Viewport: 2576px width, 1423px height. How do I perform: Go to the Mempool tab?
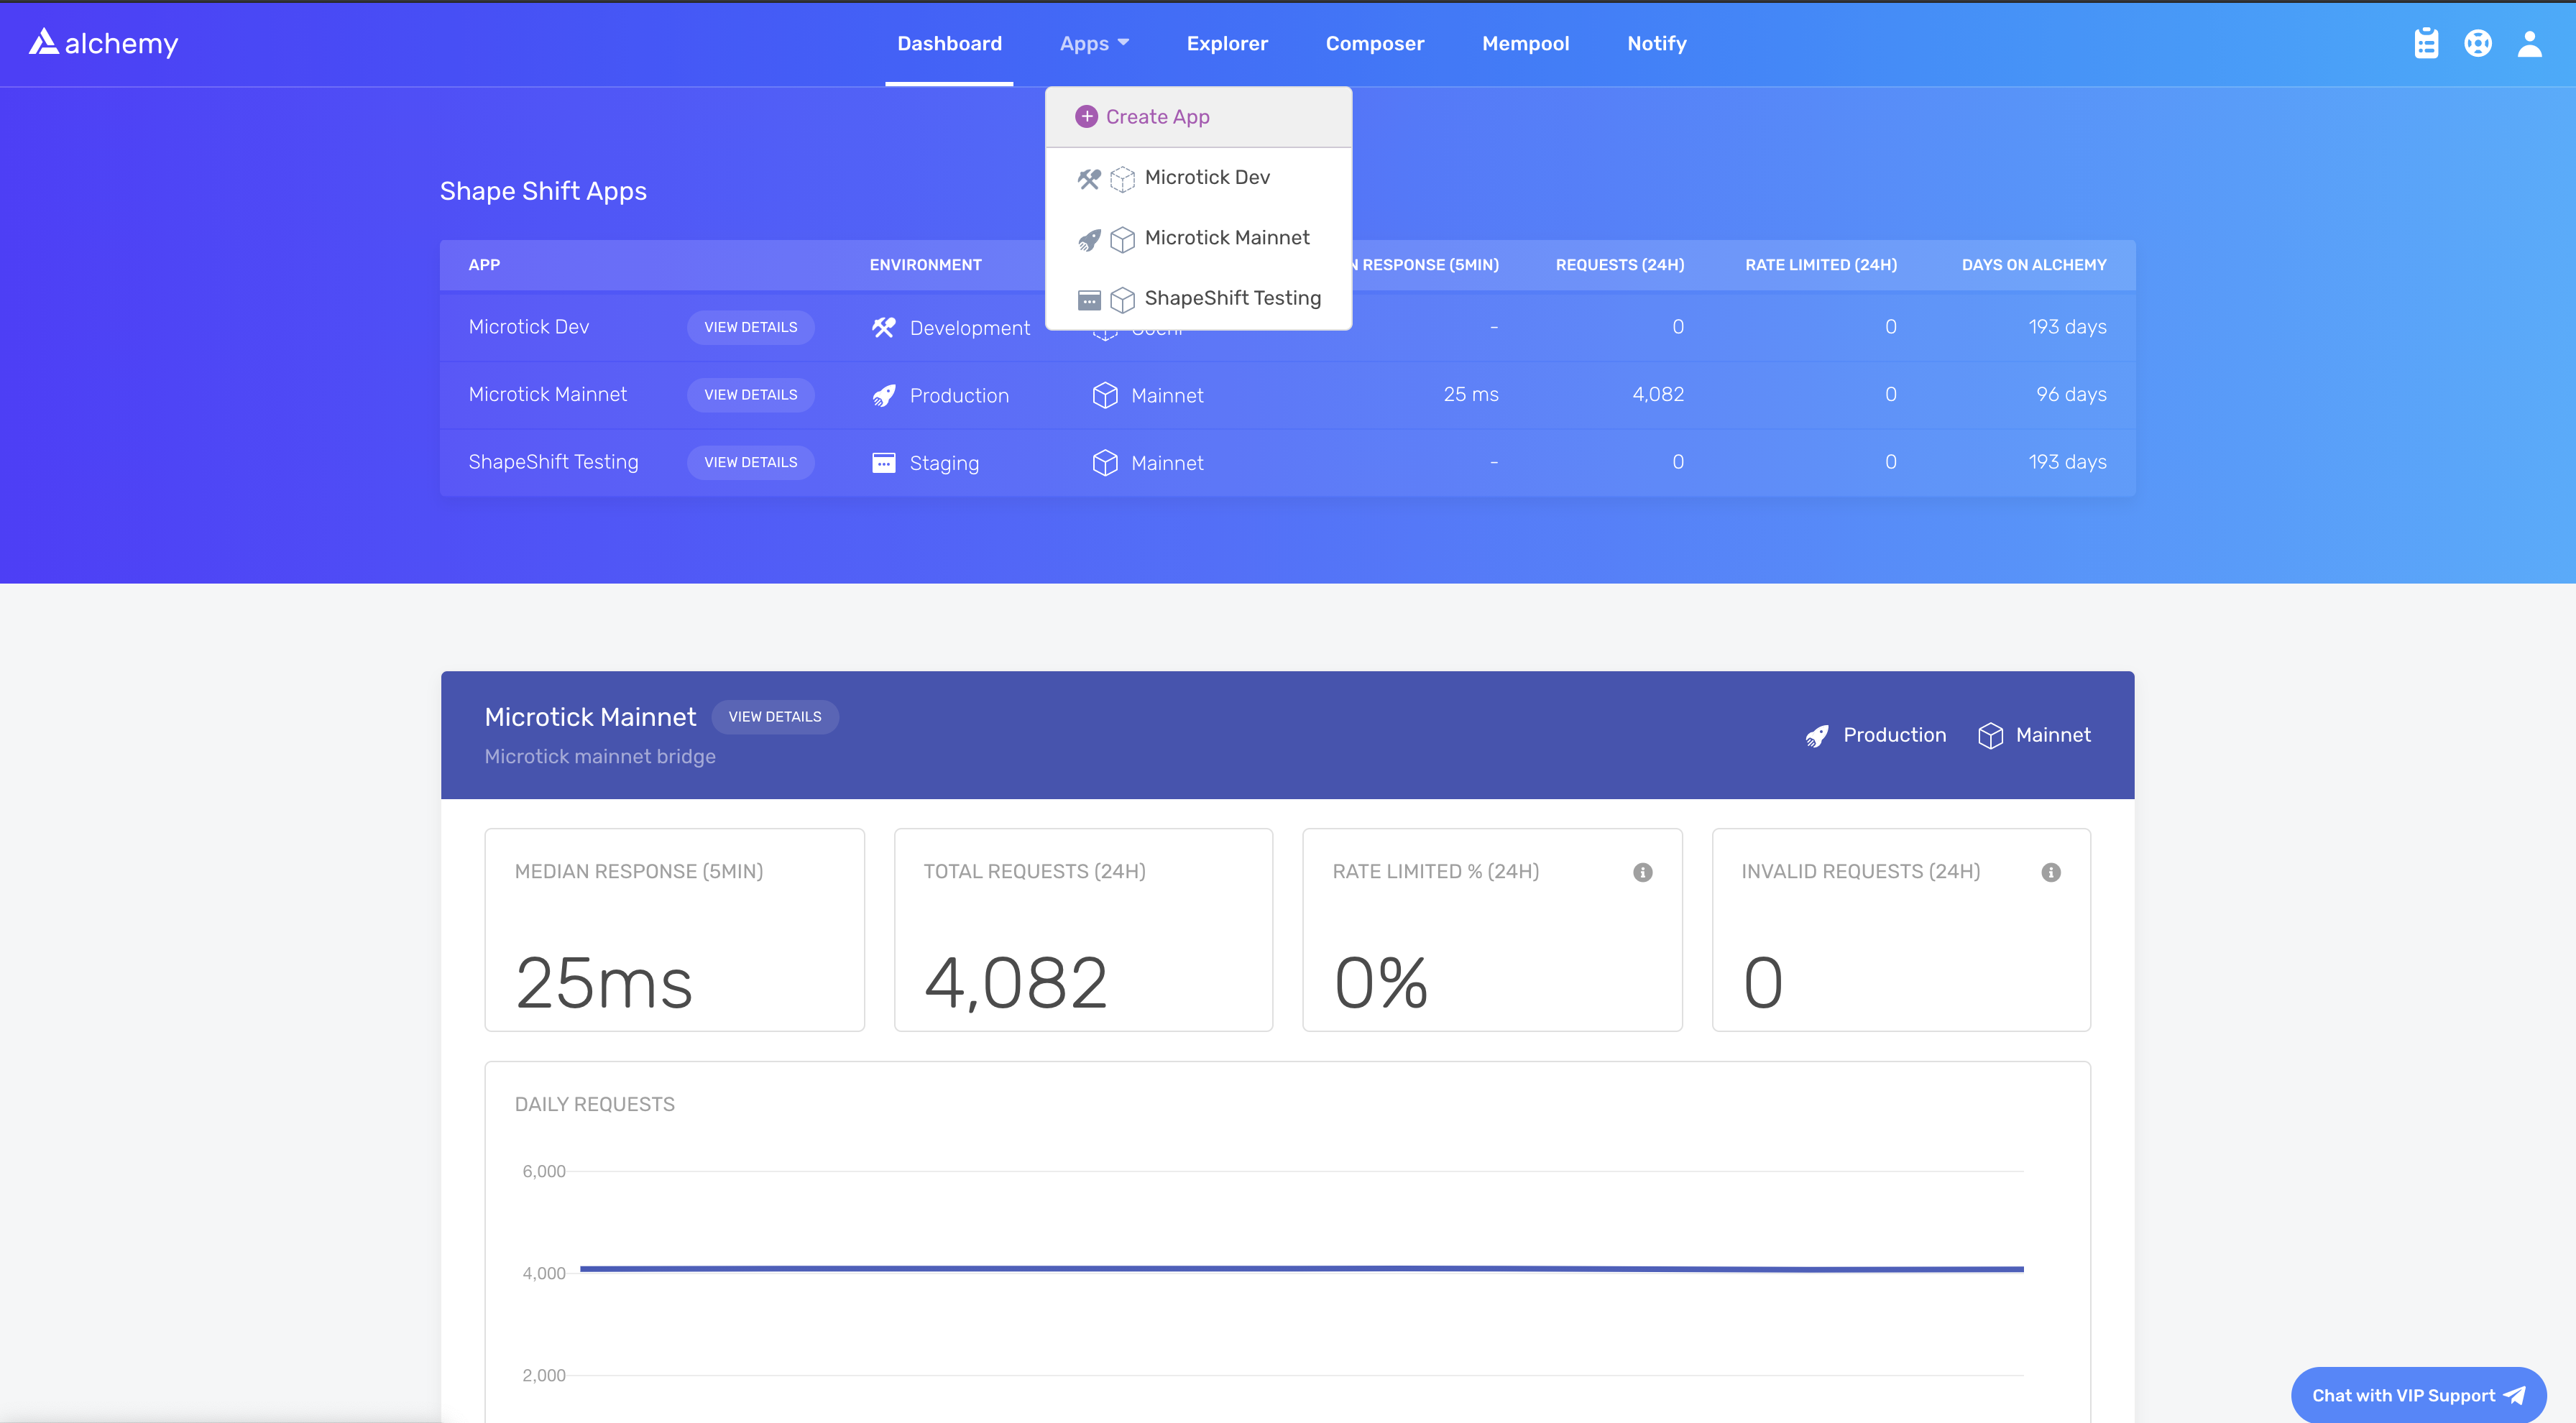click(1525, 43)
